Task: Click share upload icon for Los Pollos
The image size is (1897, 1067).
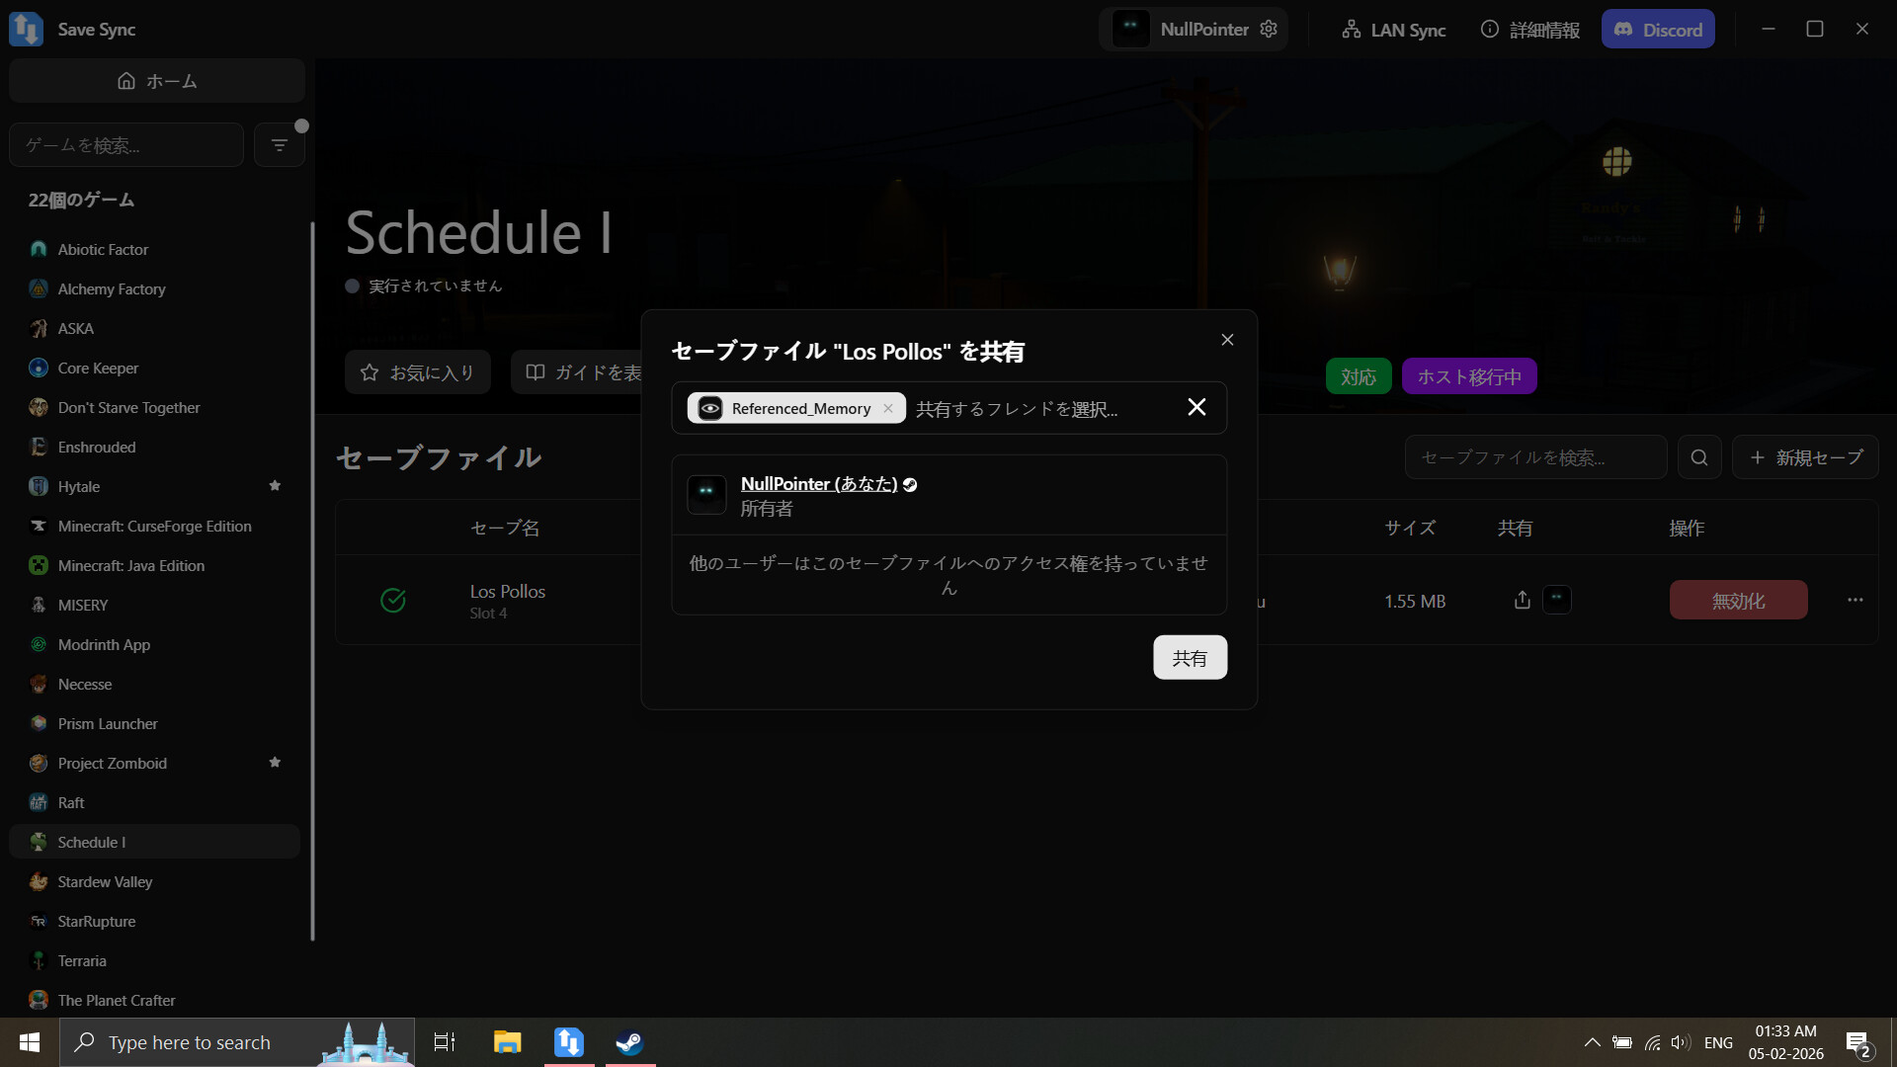Action: [1523, 600]
